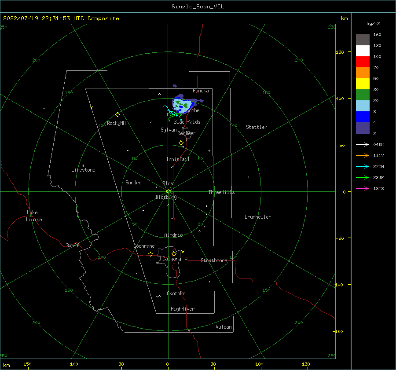Viewport: 396px width, 370px height.
Task: Click the cyan 27ZW track arrow in legend
Action: 363,166
